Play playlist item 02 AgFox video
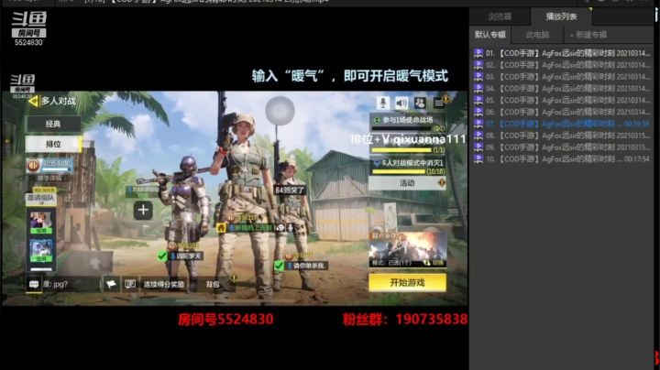 point(562,65)
